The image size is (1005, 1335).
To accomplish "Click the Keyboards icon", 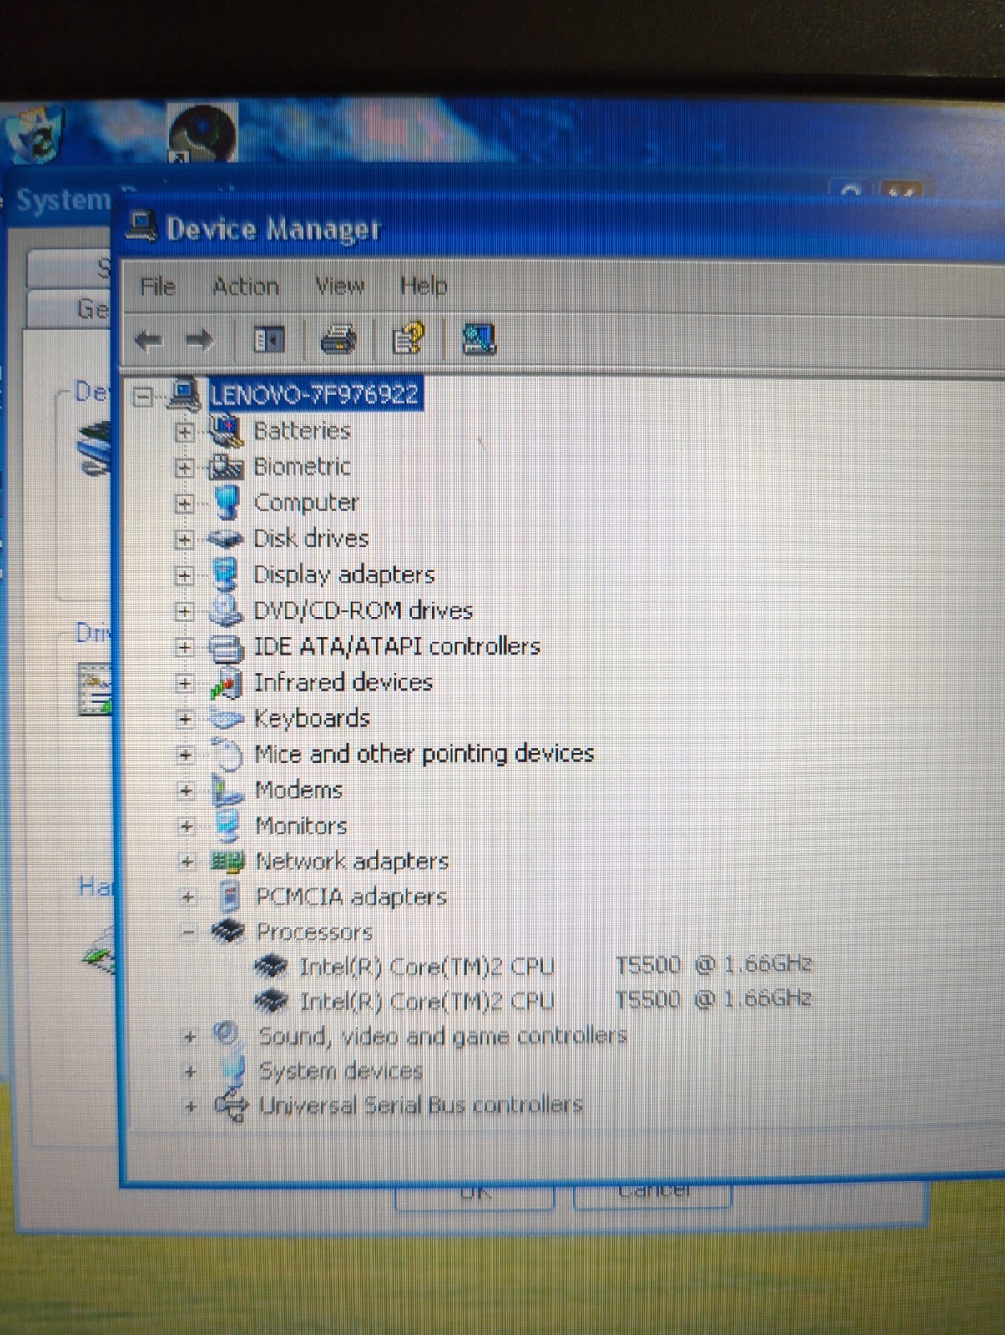I will (226, 718).
